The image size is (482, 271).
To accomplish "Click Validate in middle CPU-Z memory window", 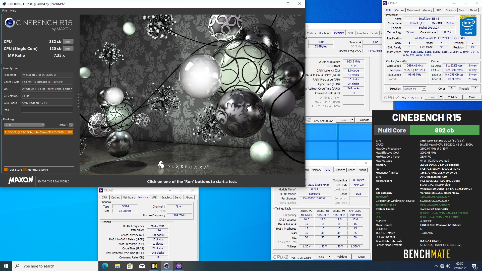I will tap(364, 120).
